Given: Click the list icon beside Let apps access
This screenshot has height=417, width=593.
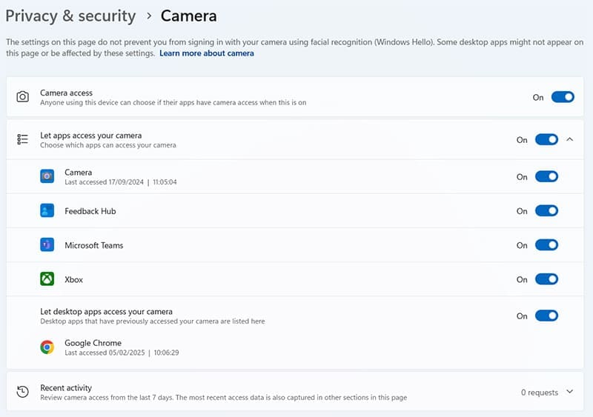Looking at the screenshot, I should (x=23, y=139).
